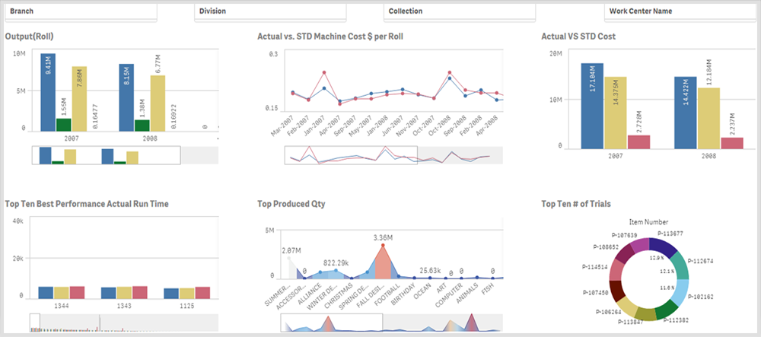Select the 9.41M blue bar for 2007
The image size is (761, 337).
48,92
